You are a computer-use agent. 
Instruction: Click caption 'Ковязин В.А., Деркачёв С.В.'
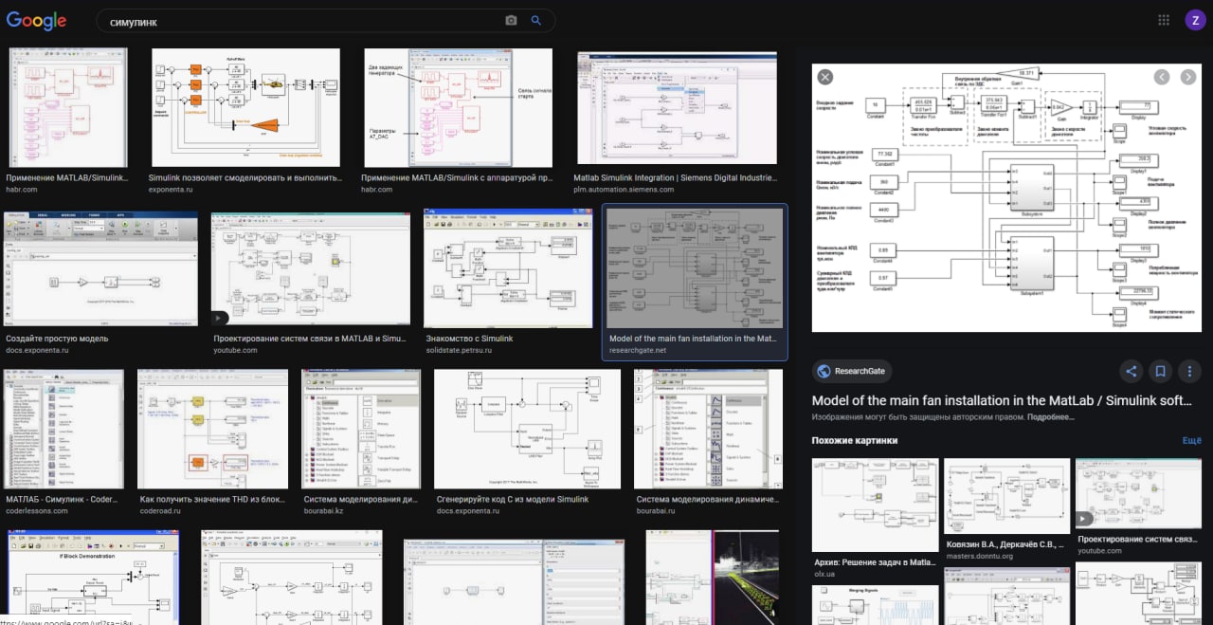click(x=1006, y=544)
